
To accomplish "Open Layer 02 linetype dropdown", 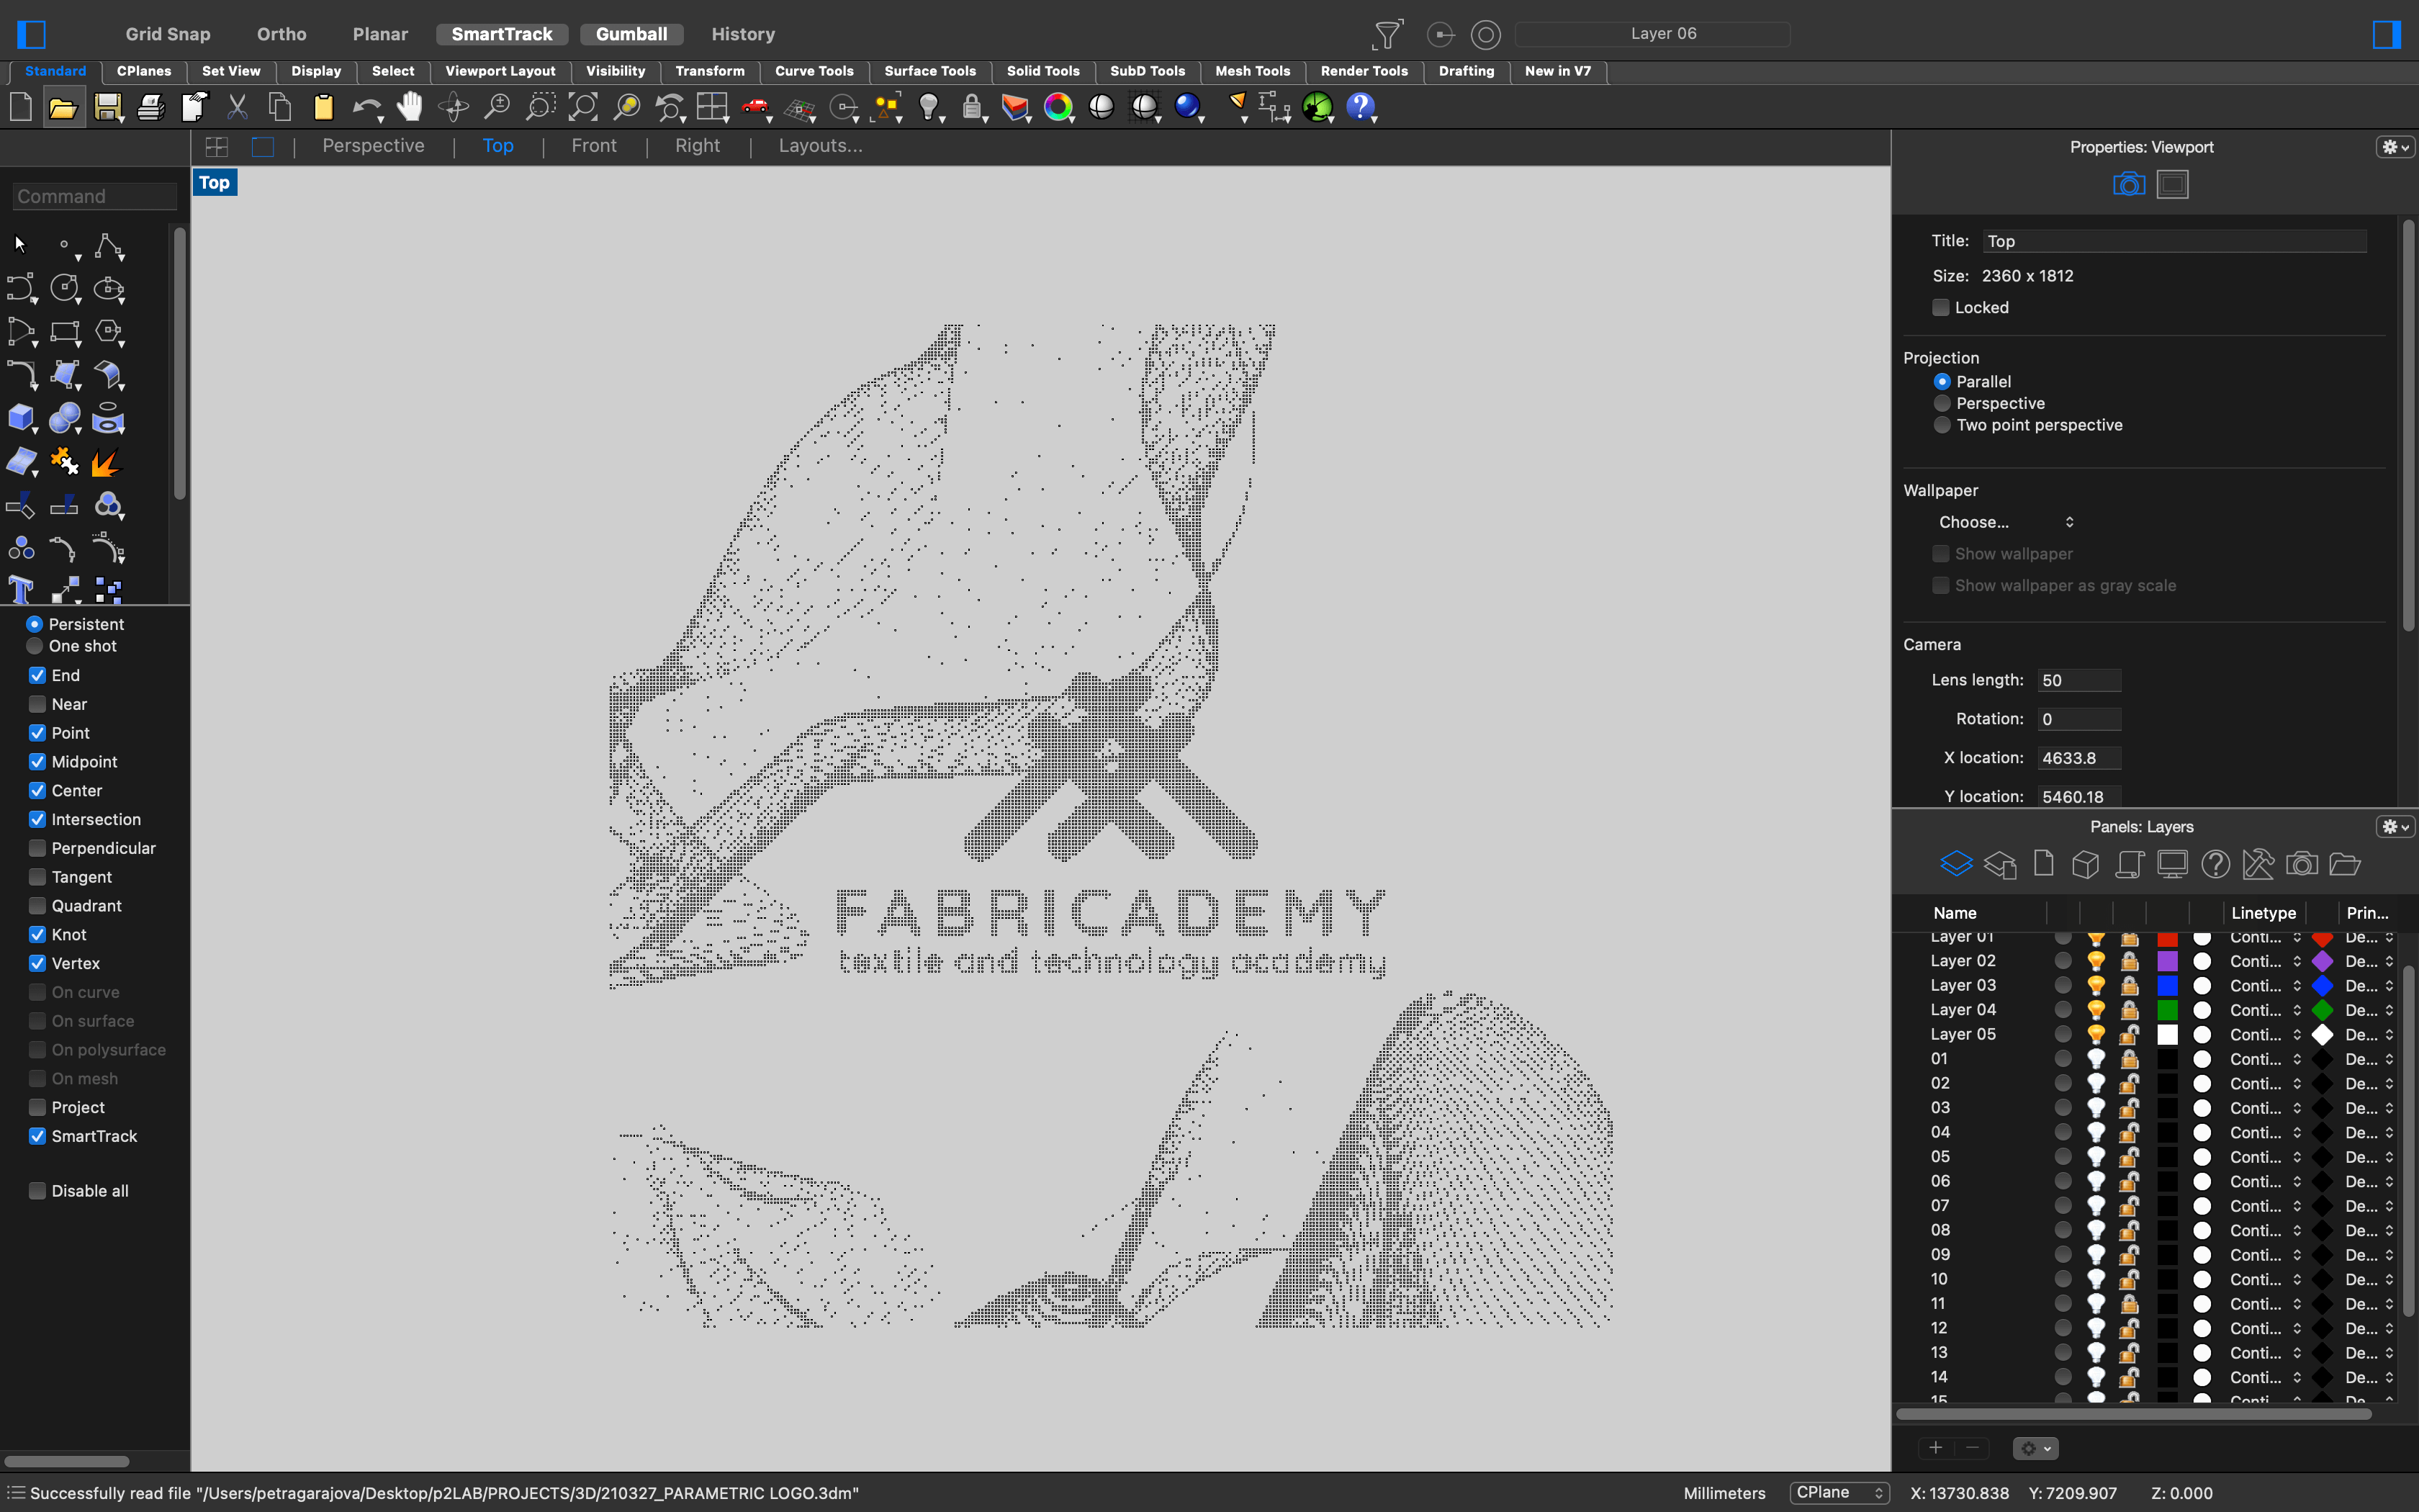I will 2265,961.
